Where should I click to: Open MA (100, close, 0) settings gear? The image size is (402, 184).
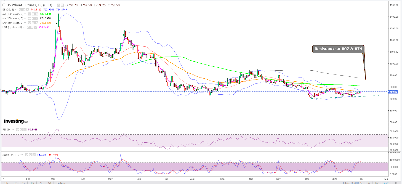33,14
